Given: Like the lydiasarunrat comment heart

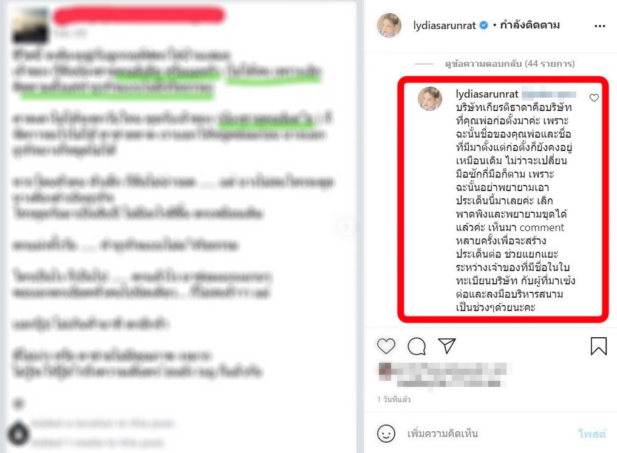Looking at the screenshot, I should pos(594,98).
